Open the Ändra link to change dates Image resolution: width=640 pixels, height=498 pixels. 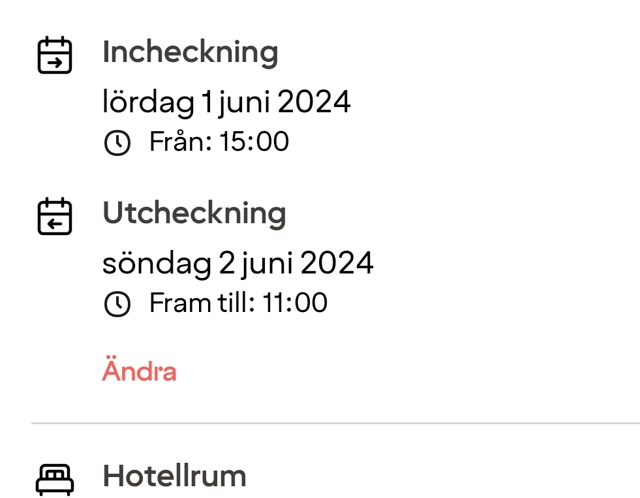pos(139,371)
